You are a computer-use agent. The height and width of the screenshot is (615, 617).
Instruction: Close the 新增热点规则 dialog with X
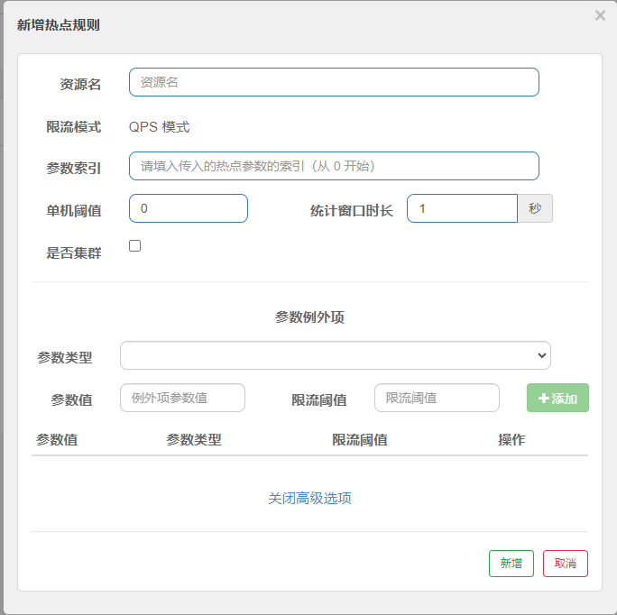pyautogui.click(x=600, y=15)
